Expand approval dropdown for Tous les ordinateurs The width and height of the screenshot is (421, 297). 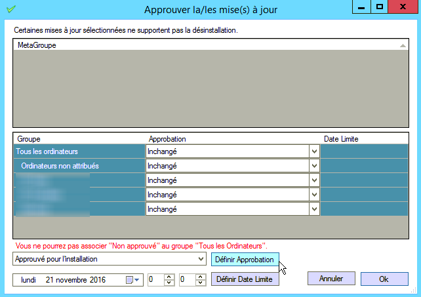(x=313, y=151)
